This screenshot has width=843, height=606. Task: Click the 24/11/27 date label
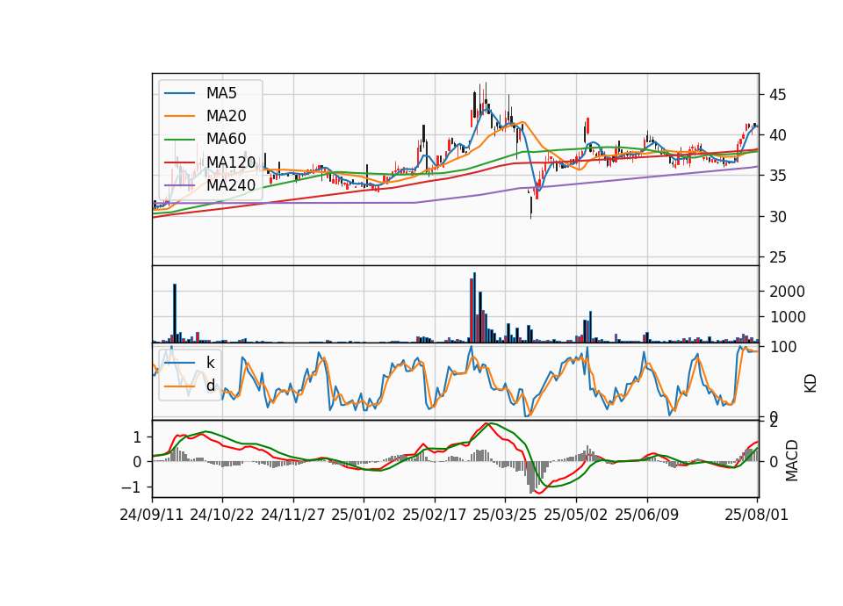click(x=293, y=515)
